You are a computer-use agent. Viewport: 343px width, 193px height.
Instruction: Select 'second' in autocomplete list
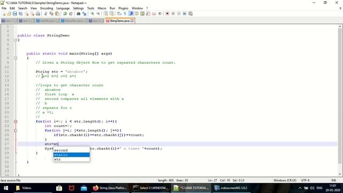[x=71, y=150]
